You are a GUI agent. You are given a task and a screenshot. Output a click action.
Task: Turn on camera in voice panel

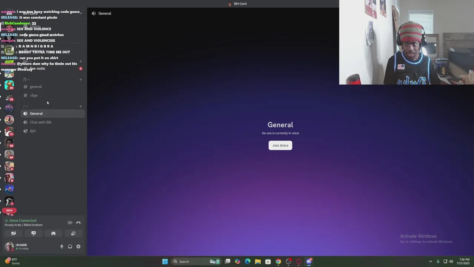coord(14,233)
